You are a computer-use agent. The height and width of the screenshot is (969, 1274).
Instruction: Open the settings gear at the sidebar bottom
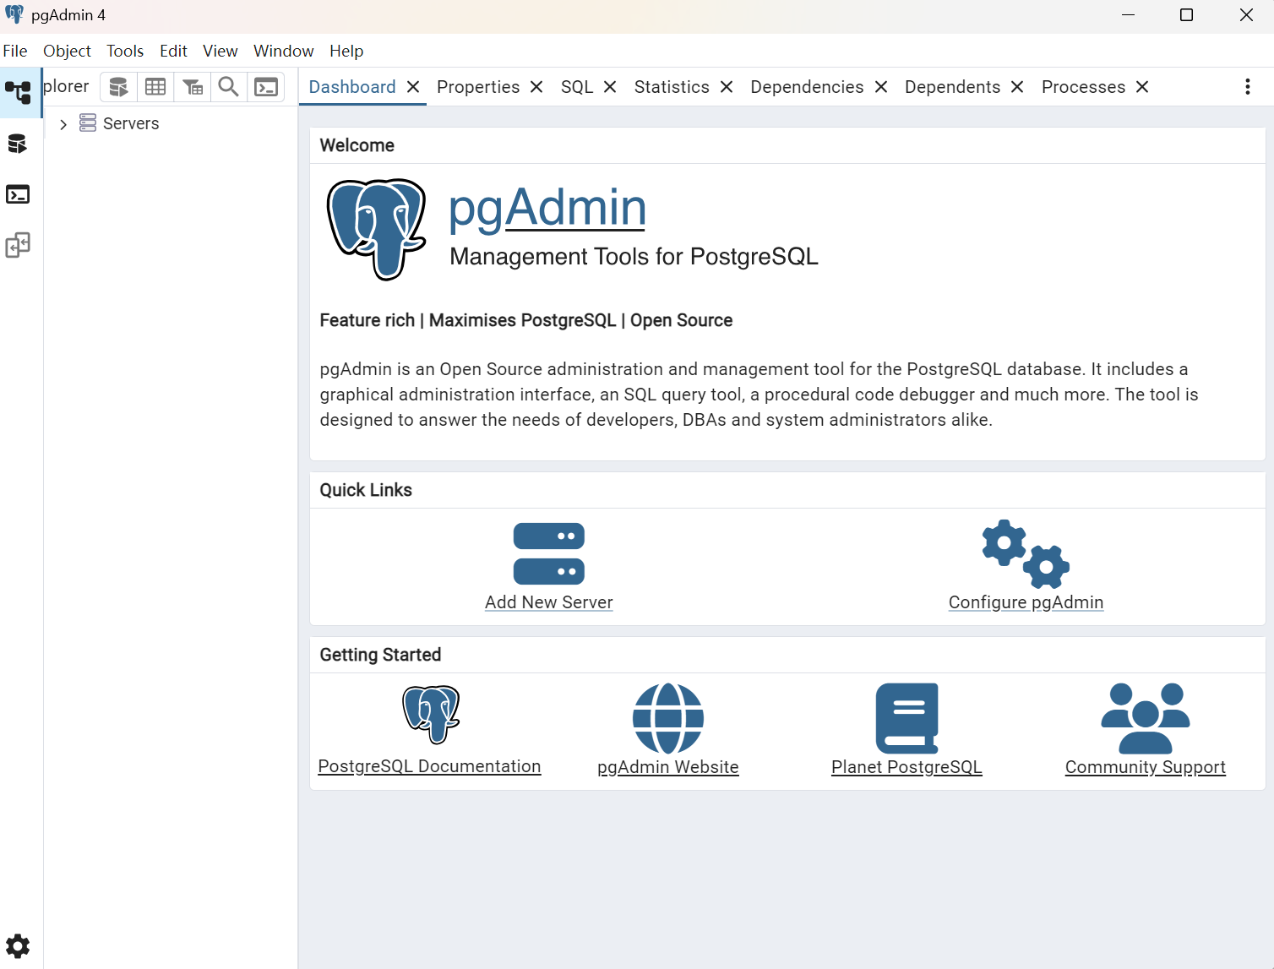click(x=18, y=945)
